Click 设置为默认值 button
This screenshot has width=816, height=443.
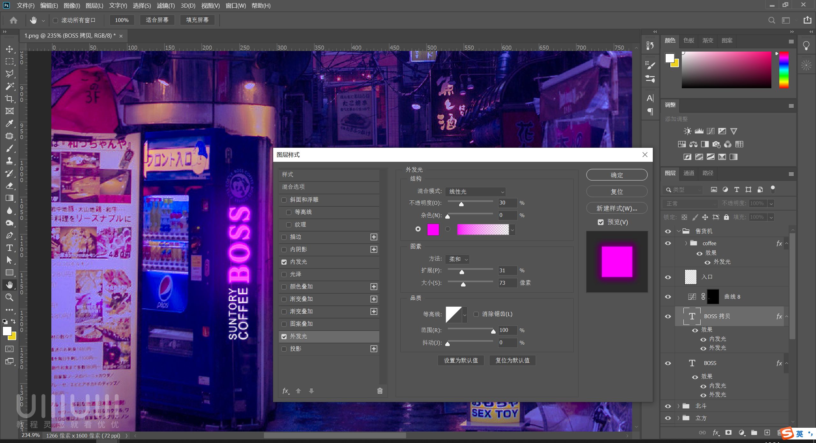[x=461, y=361]
